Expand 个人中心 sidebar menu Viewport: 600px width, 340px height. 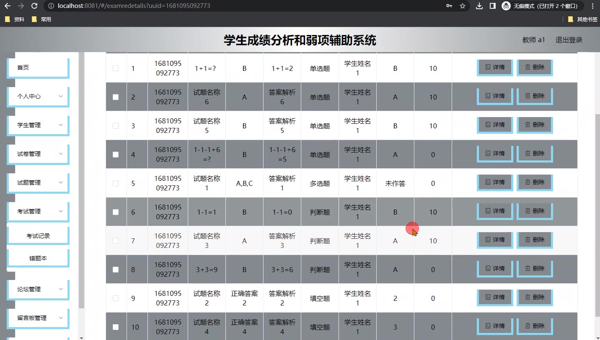[x=38, y=96]
